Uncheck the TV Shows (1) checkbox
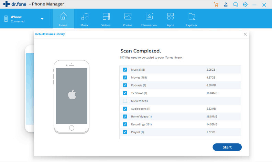The height and width of the screenshot is (162, 272). pyautogui.click(x=125, y=93)
